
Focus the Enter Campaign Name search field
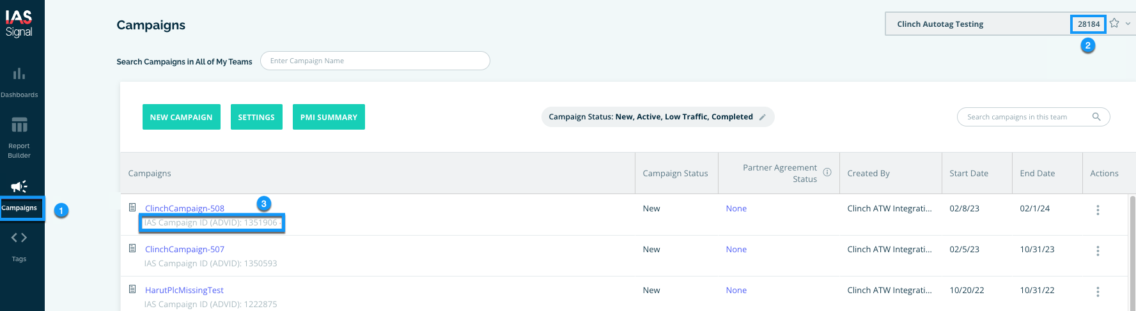[375, 61]
